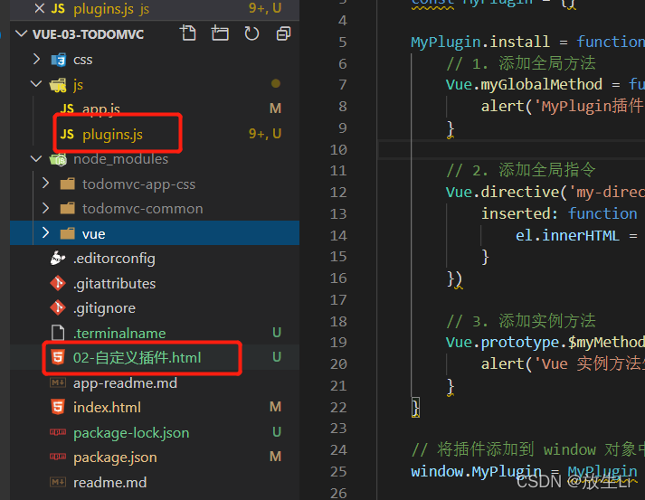Open the .terminalname file
Viewport: 645px width, 500px height.
[x=119, y=333]
